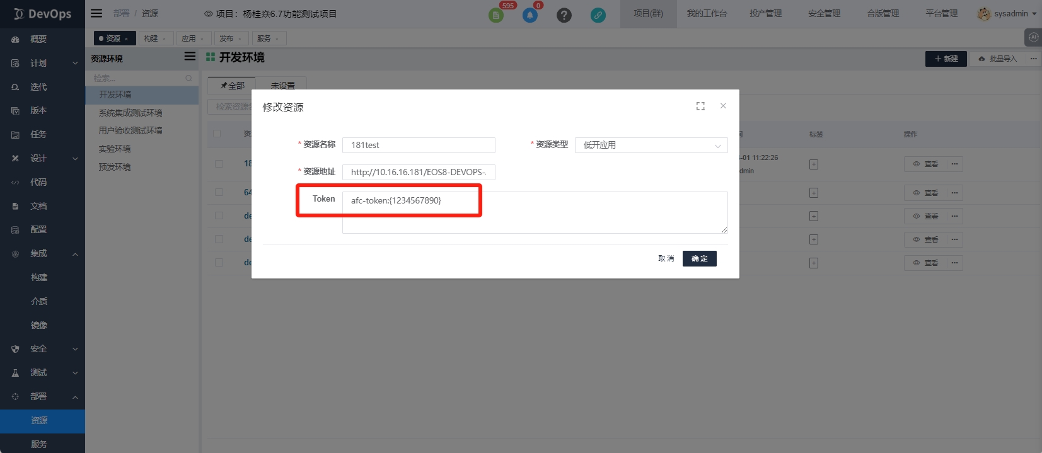
Task: Close the modify resource dialog
Action: click(x=723, y=106)
